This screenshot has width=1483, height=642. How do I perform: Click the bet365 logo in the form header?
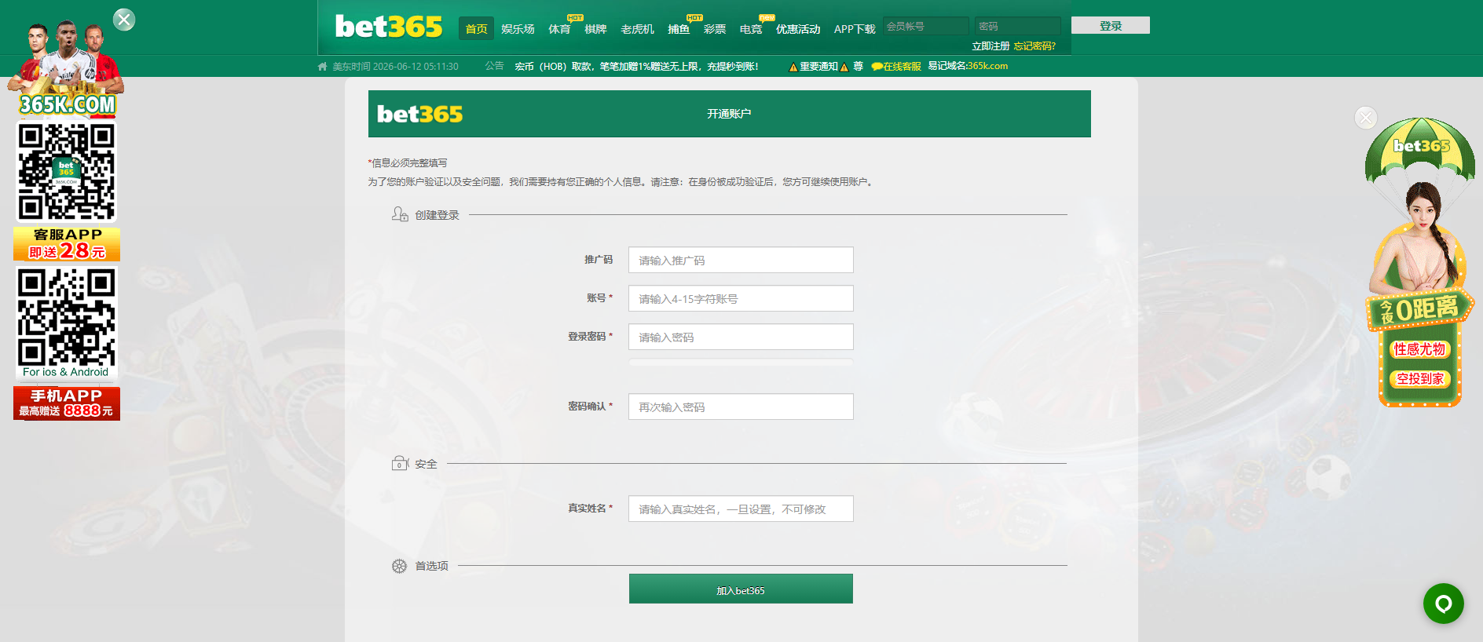coord(419,115)
